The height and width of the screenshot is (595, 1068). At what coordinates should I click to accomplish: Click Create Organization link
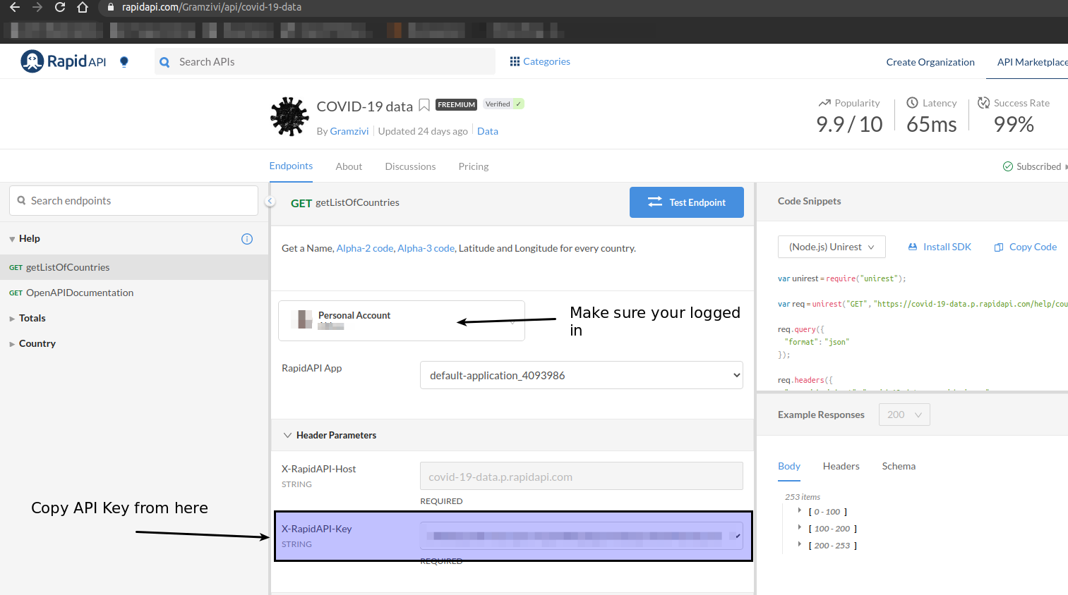tap(930, 62)
